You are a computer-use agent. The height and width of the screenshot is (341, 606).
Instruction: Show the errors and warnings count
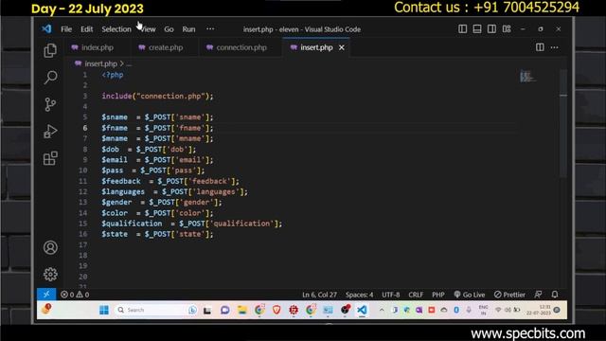click(75, 295)
